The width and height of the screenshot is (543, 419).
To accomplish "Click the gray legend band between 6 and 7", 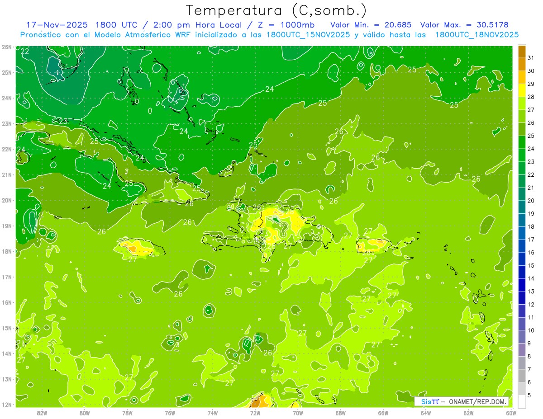I will (522, 376).
